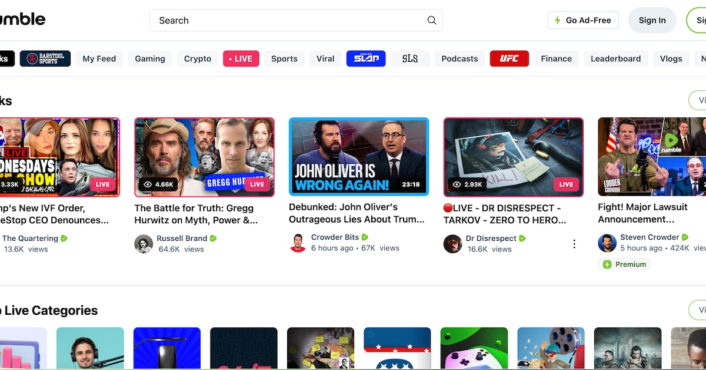Click the "2.93K" viewer count
Screen dimensions: 706x370
pyautogui.click(x=473, y=184)
